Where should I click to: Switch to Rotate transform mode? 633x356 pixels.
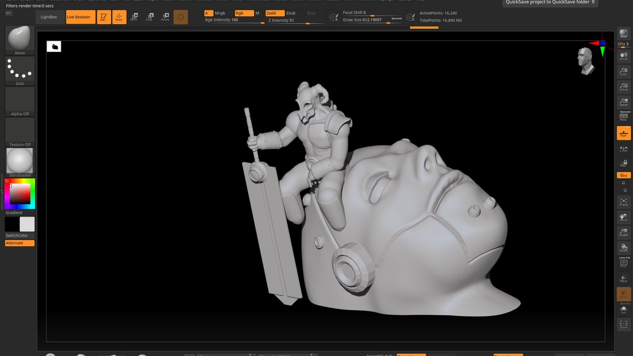(165, 17)
